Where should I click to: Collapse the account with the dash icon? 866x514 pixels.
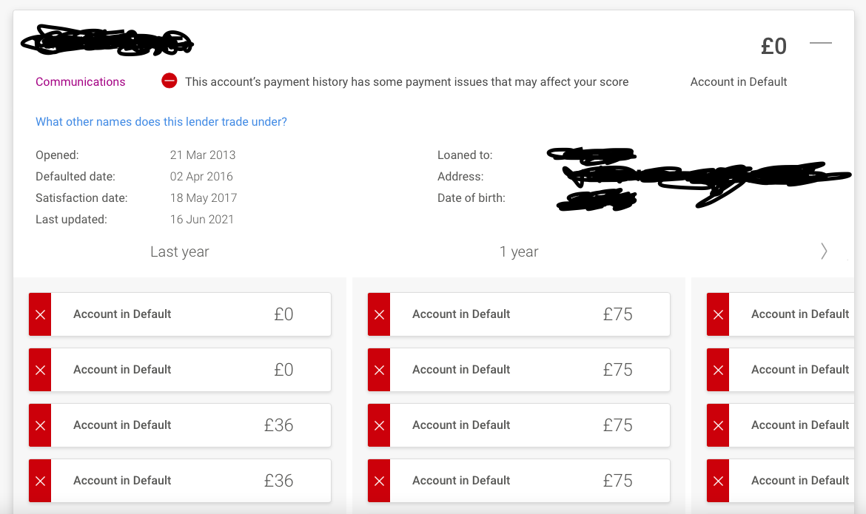(x=821, y=43)
